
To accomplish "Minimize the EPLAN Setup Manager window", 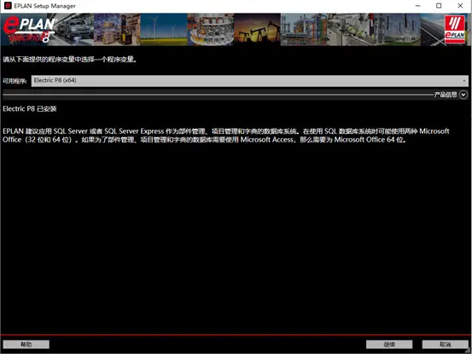I will (418, 6).
